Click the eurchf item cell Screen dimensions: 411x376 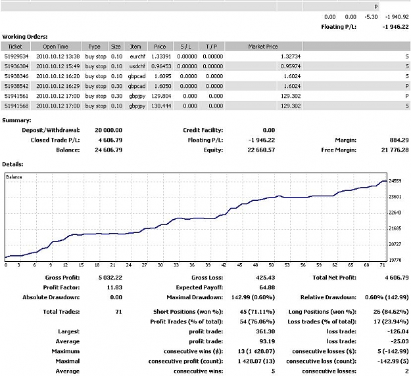137,56
